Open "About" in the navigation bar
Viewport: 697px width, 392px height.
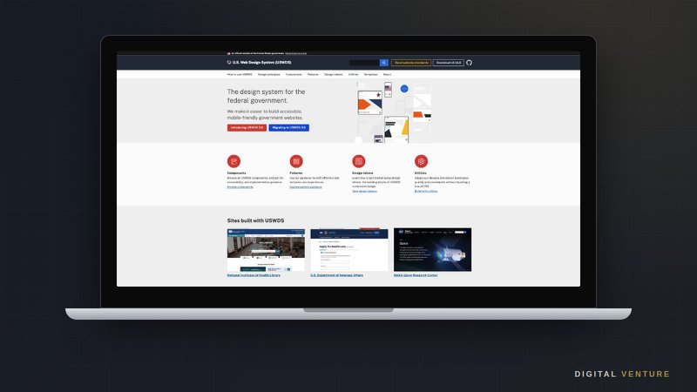pyautogui.click(x=387, y=74)
